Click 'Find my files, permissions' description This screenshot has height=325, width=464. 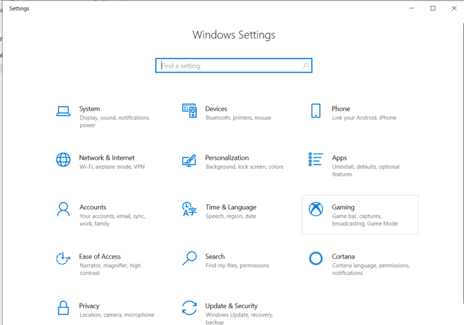(x=238, y=266)
